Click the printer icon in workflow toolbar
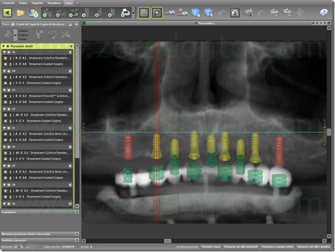The height and width of the screenshot is (252, 335). (x=125, y=13)
